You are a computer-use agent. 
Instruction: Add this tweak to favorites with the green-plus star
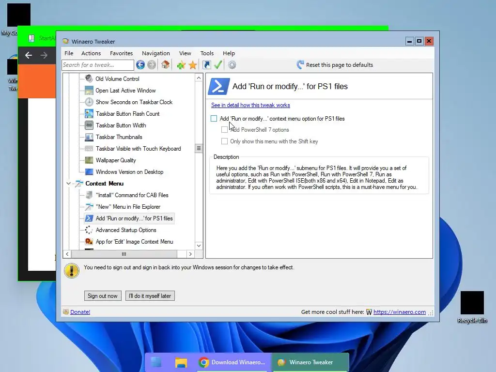pos(181,65)
